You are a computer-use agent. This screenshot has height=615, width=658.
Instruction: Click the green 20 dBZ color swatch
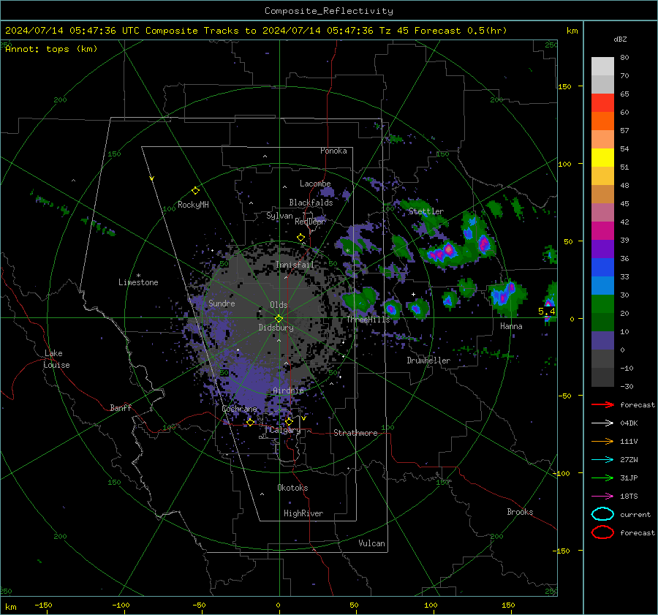(602, 304)
